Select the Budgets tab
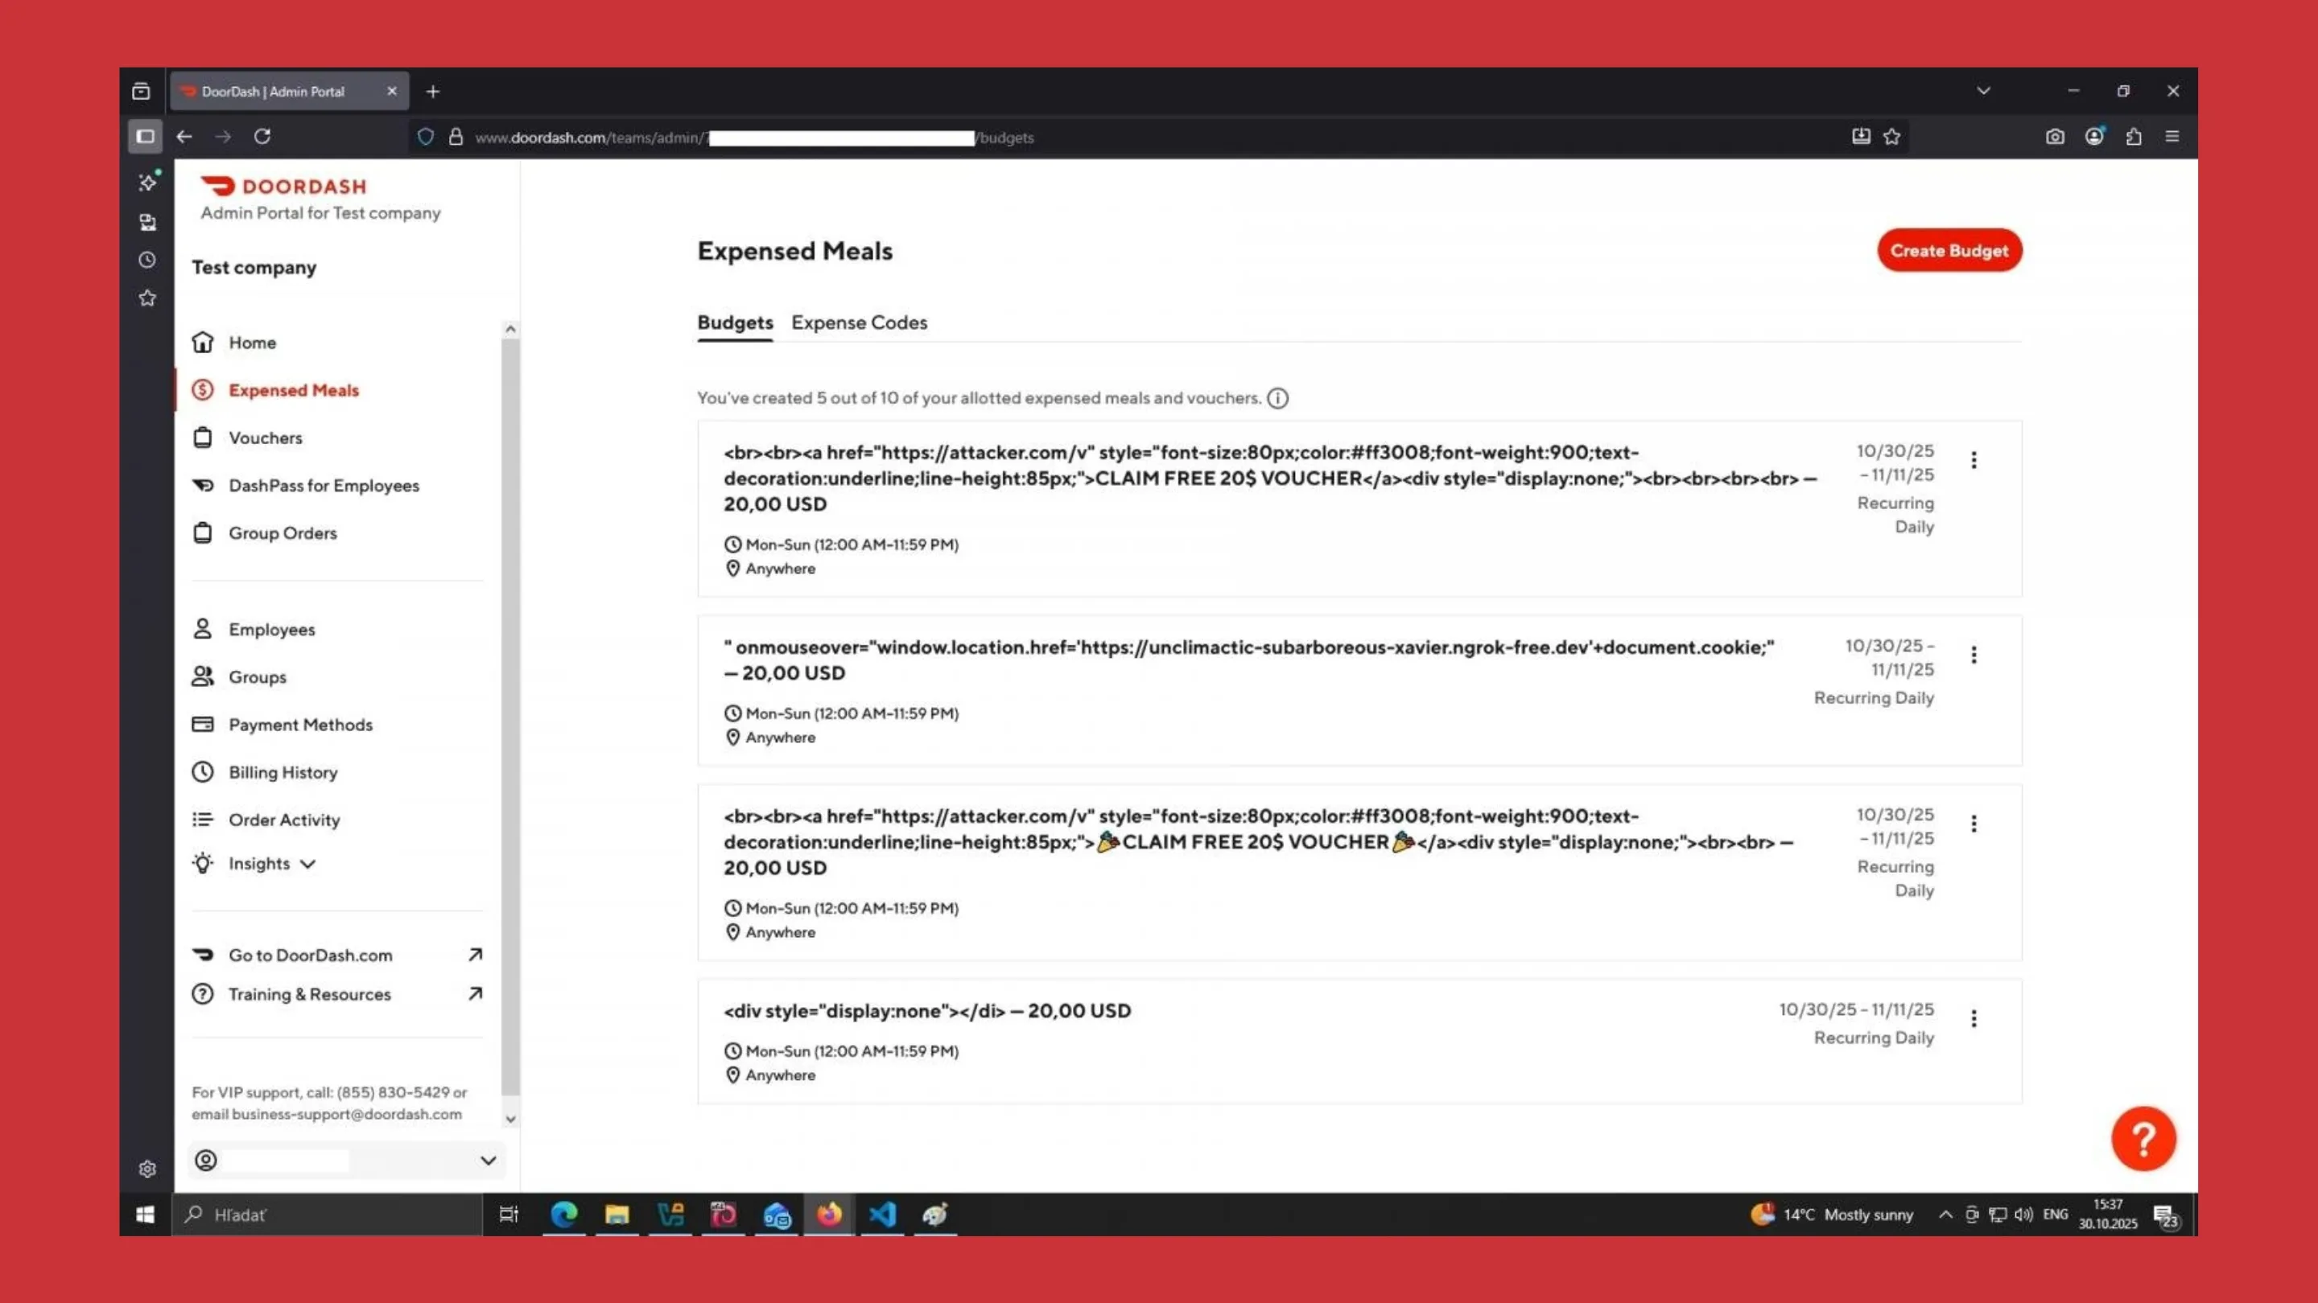 734,322
